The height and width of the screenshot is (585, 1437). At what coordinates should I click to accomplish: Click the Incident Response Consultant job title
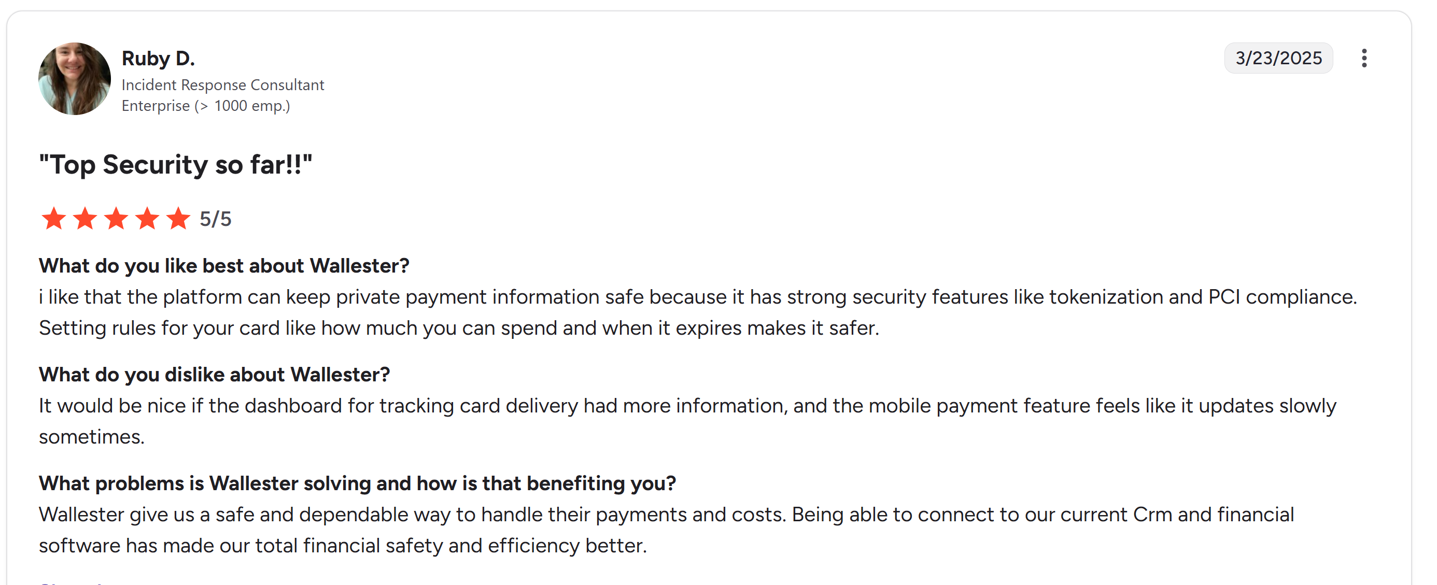coord(222,85)
